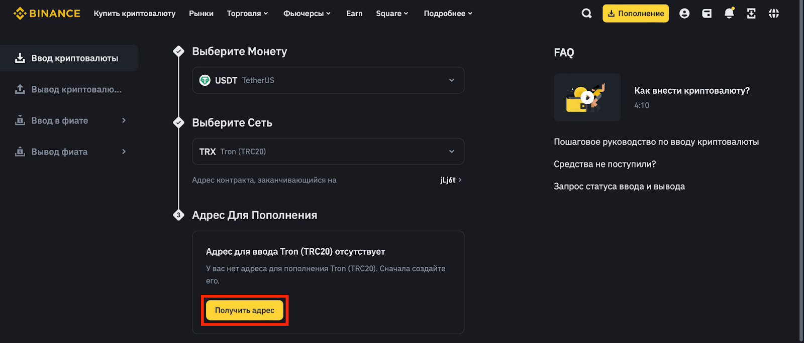Screen dimensions: 804x343
Task: Click the Ввод в фиате bank icon
Action: point(20,120)
